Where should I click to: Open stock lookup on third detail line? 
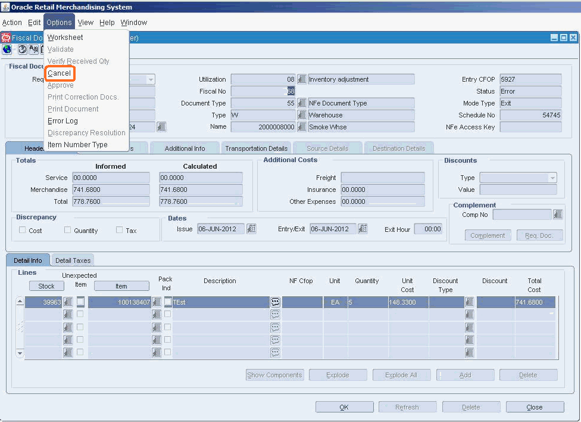coord(68,327)
